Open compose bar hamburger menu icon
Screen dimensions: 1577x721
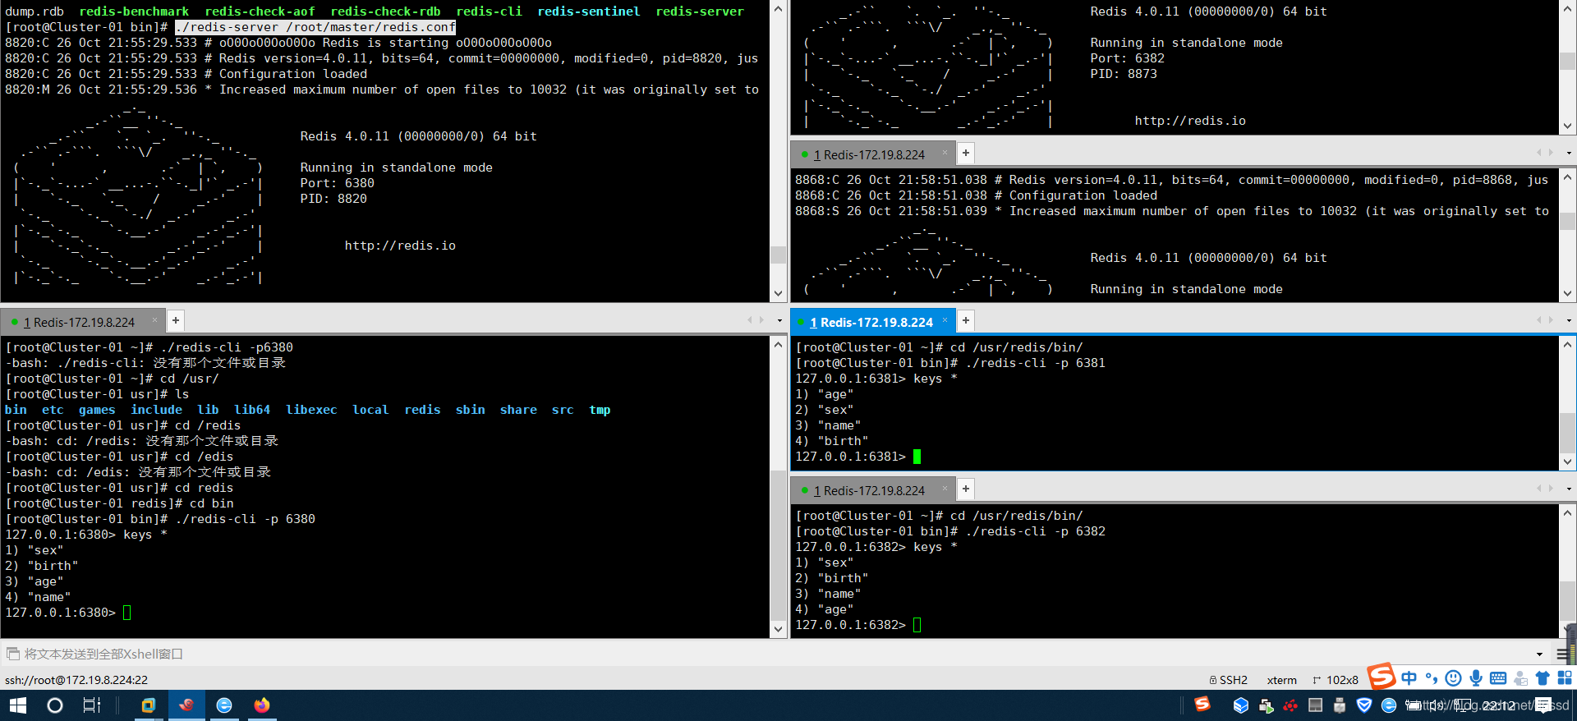pyautogui.click(x=1561, y=654)
